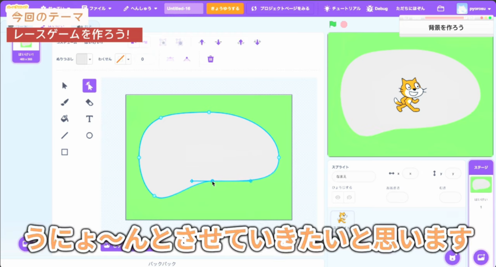The width and height of the screenshot is (496, 267).
Task: Toggle the show sprite eye button
Action: point(338,197)
